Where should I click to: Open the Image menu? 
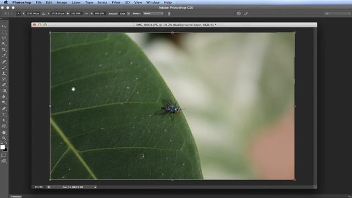coord(62,2)
